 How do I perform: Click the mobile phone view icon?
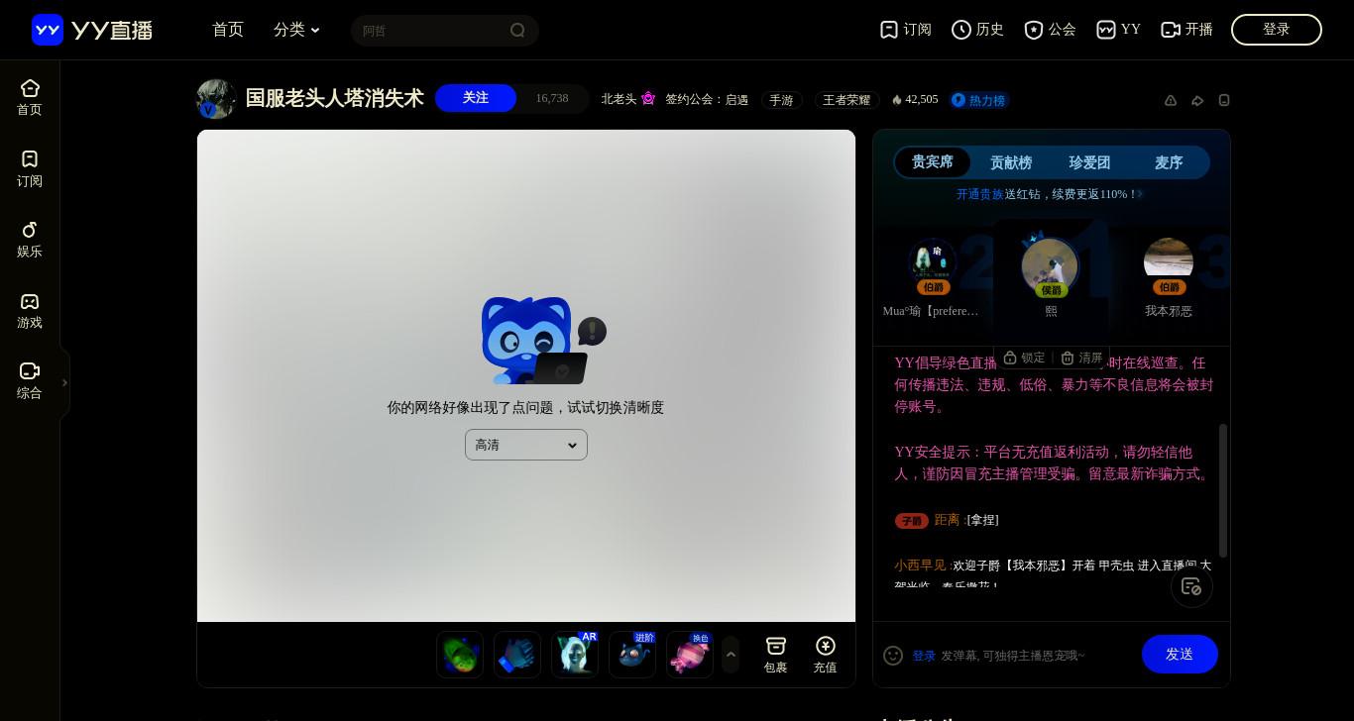(x=1224, y=100)
